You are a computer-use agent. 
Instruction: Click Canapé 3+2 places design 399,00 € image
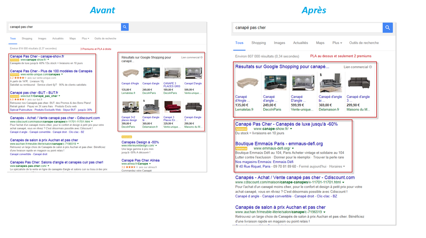tap(131, 107)
